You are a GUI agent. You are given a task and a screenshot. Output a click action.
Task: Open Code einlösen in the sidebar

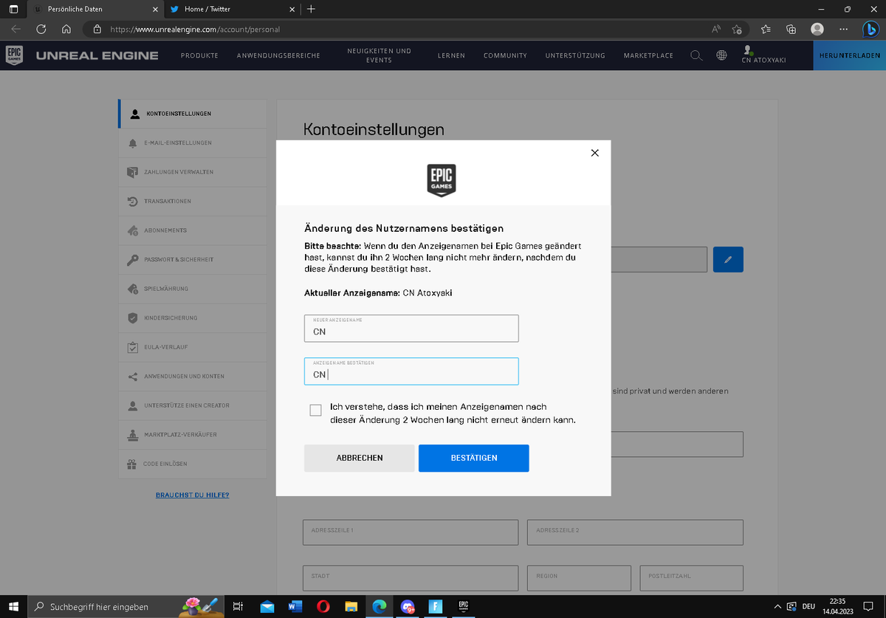point(192,464)
